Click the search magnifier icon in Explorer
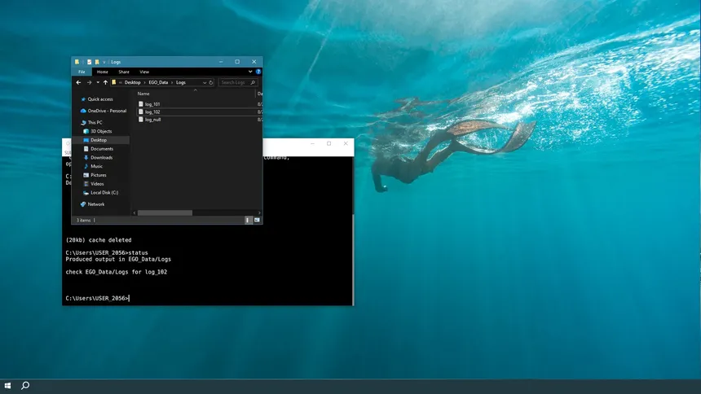 pyautogui.click(x=253, y=83)
